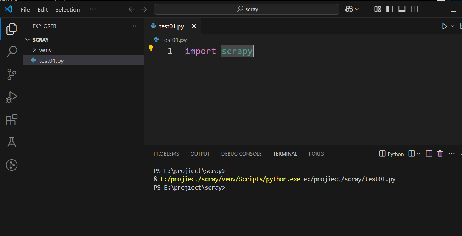Open the Search view in activity bar
The width and height of the screenshot is (462, 236).
(12, 51)
